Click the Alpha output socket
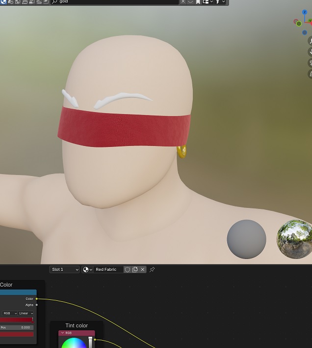The image size is (312, 348). tap(36, 305)
